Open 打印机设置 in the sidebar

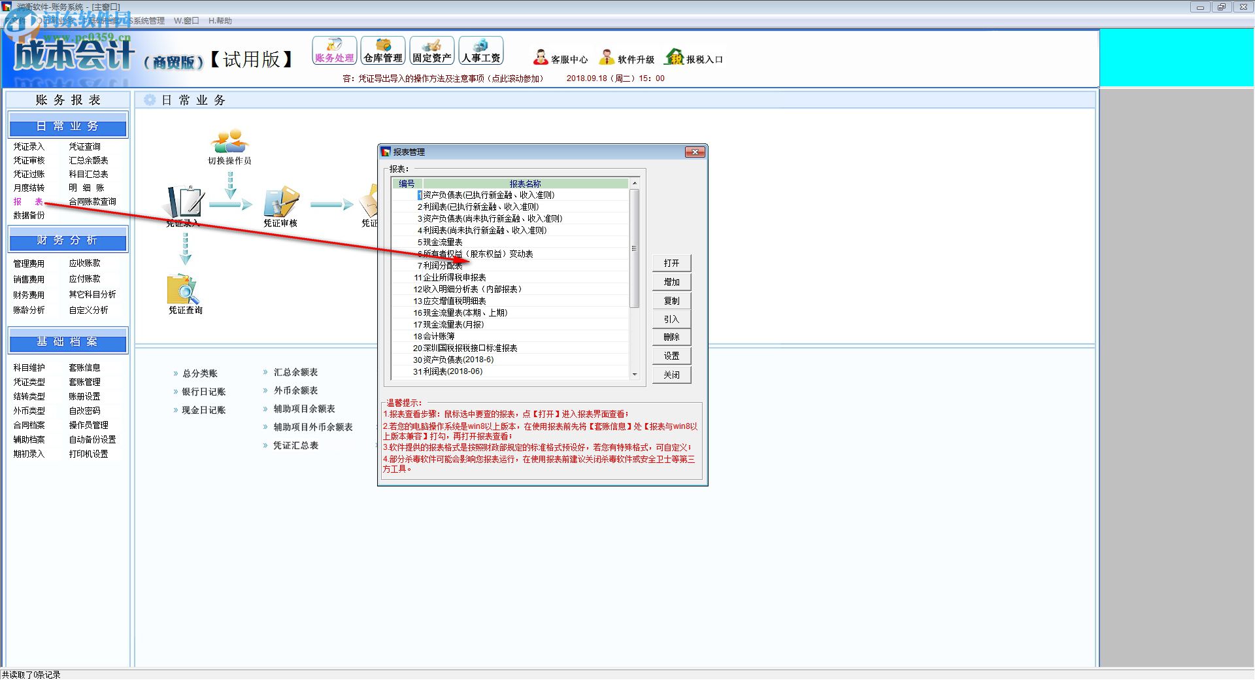coord(89,454)
